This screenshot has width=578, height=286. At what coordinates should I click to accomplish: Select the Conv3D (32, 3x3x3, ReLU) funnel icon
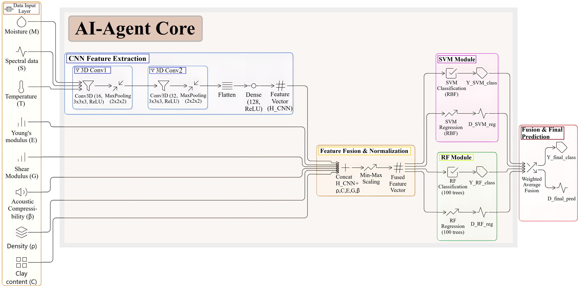pos(163,86)
